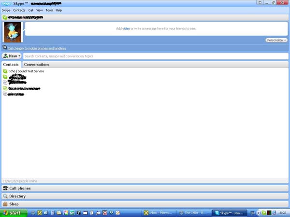Open the Personalize dropdown
Screen dimensions: 290x217
(x=276, y=40)
